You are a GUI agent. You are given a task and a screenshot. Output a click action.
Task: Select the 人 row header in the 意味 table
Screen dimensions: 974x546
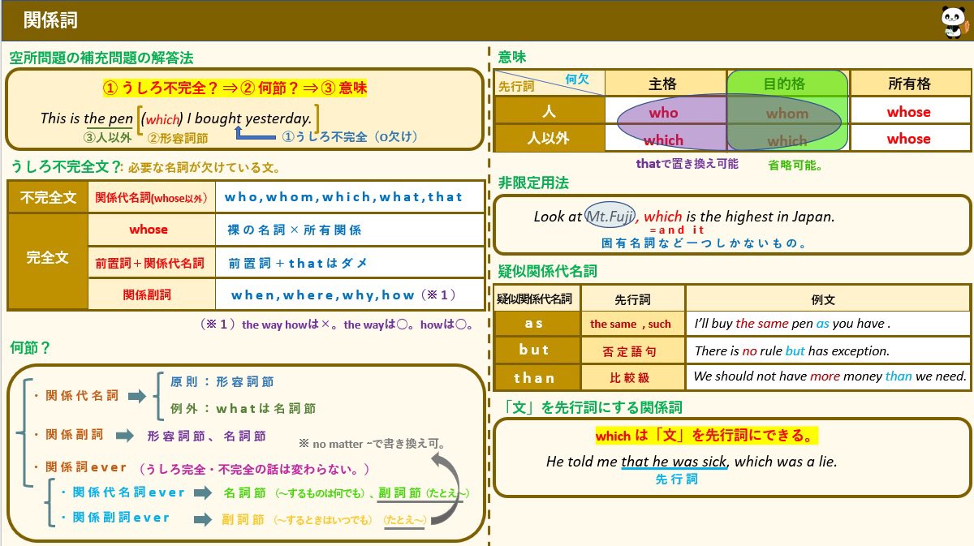click(549, 111)
